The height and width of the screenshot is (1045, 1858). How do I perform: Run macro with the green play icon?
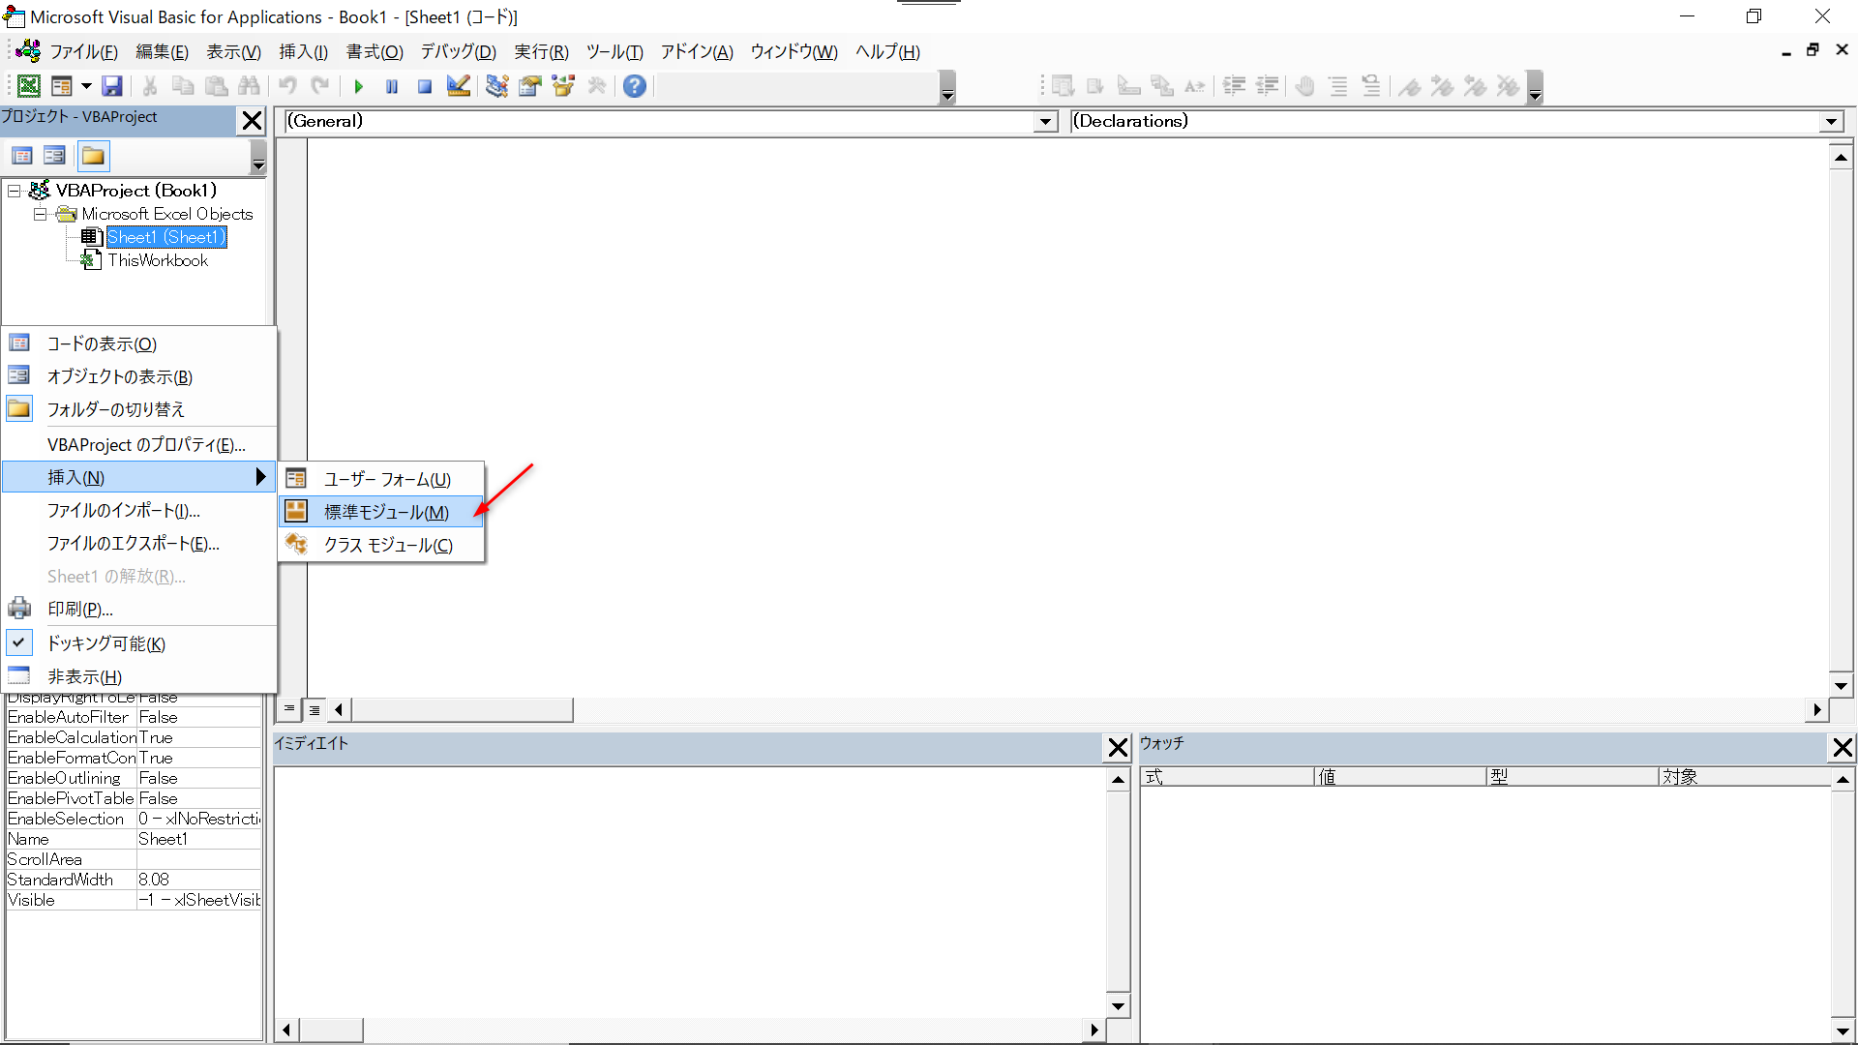358,86
